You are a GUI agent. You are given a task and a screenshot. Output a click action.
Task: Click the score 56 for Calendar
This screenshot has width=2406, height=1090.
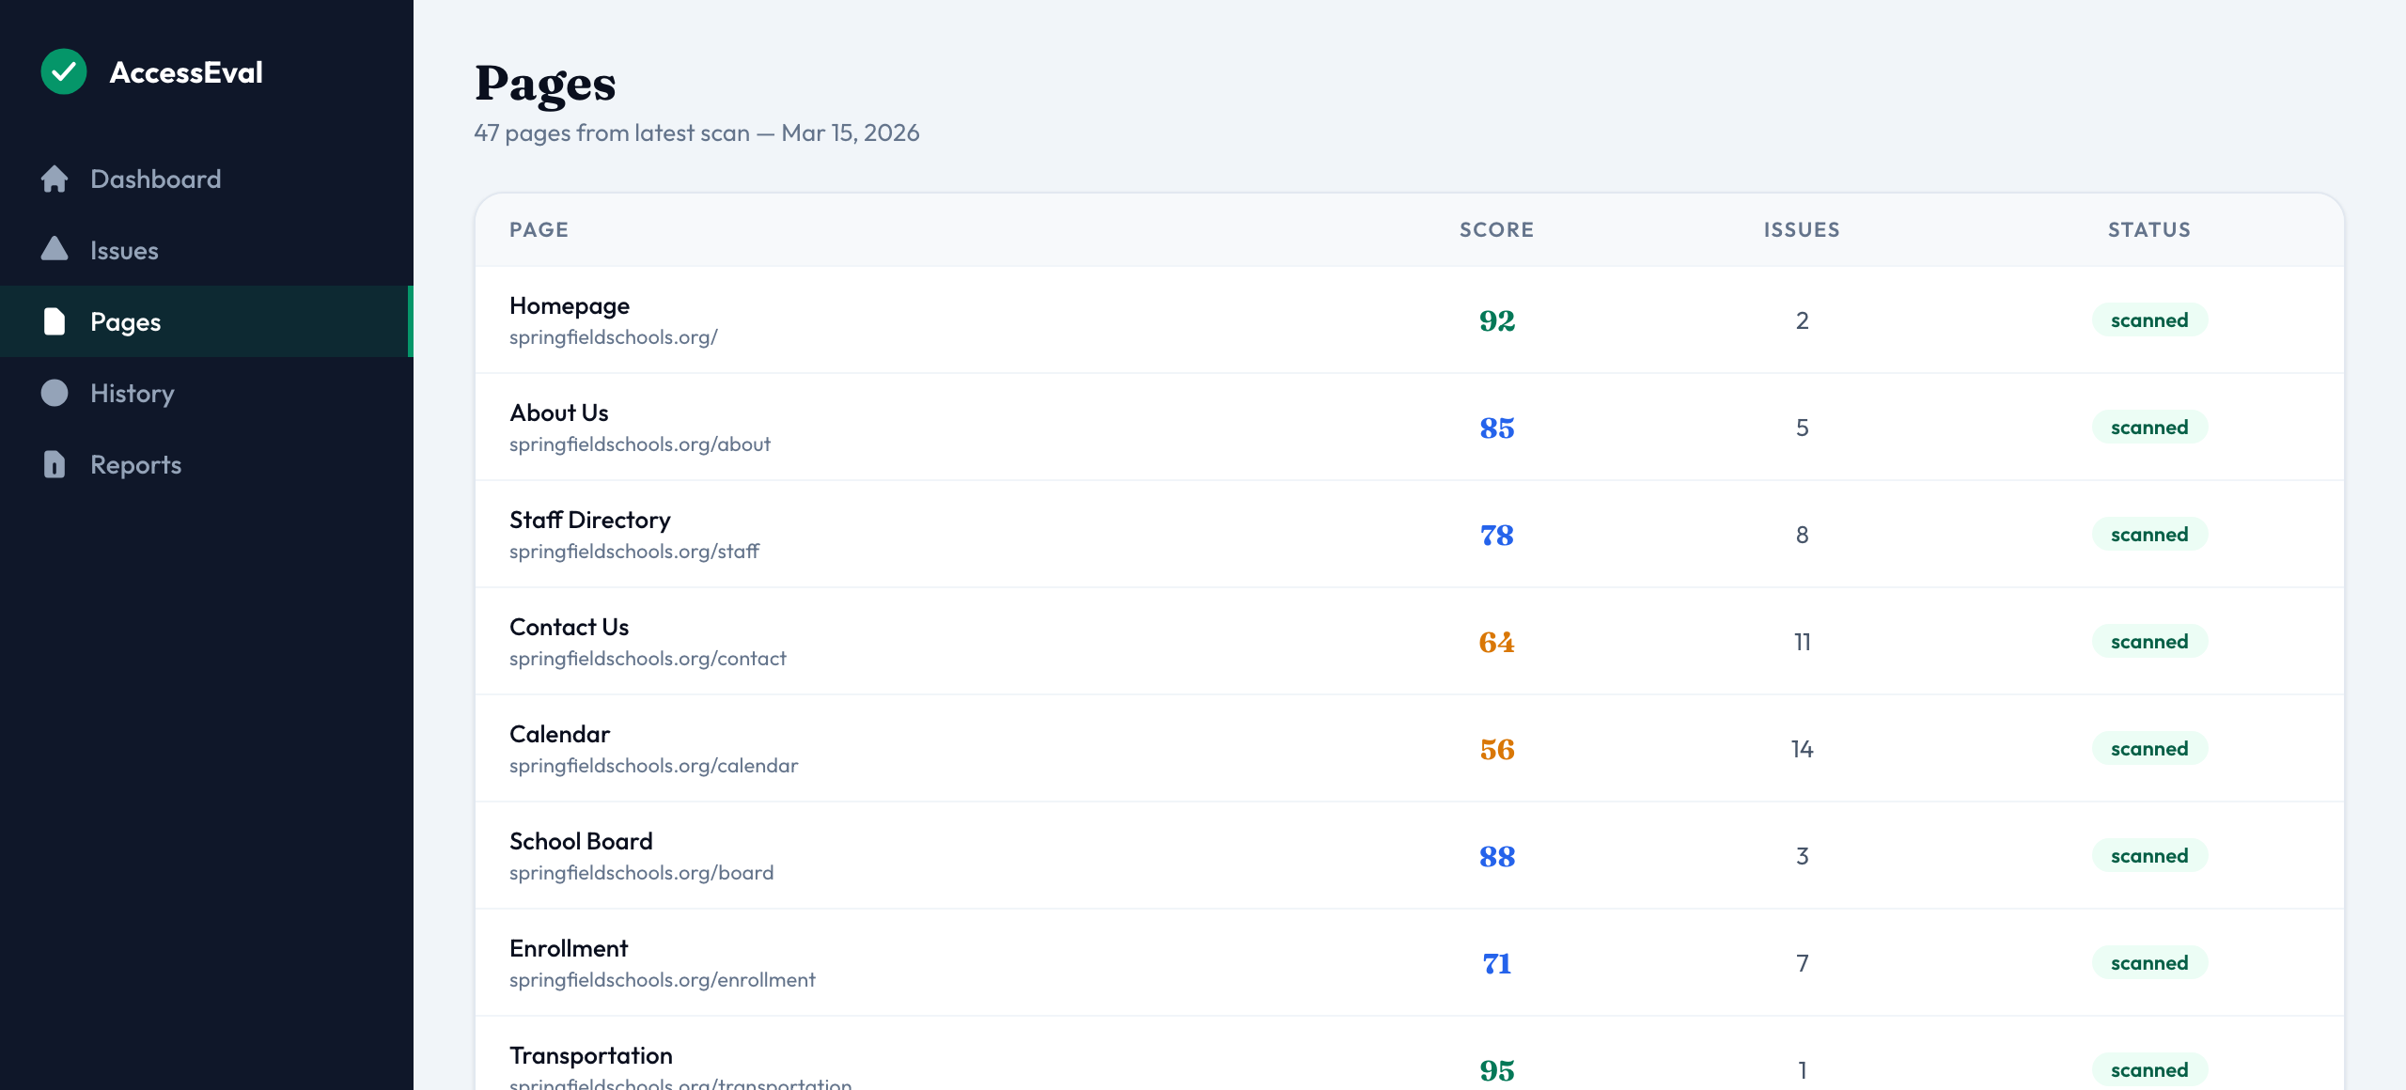[x=1496, y=749]
